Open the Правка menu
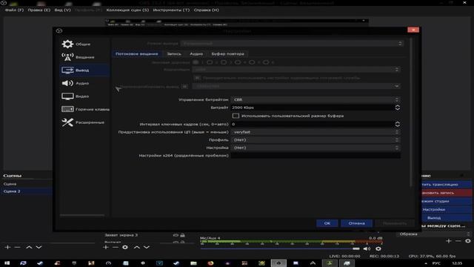The width and height of the screenshot is (474, 267). [39, 10]
